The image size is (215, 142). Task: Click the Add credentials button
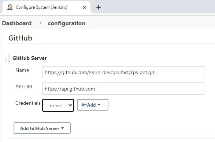pos(93,105)
